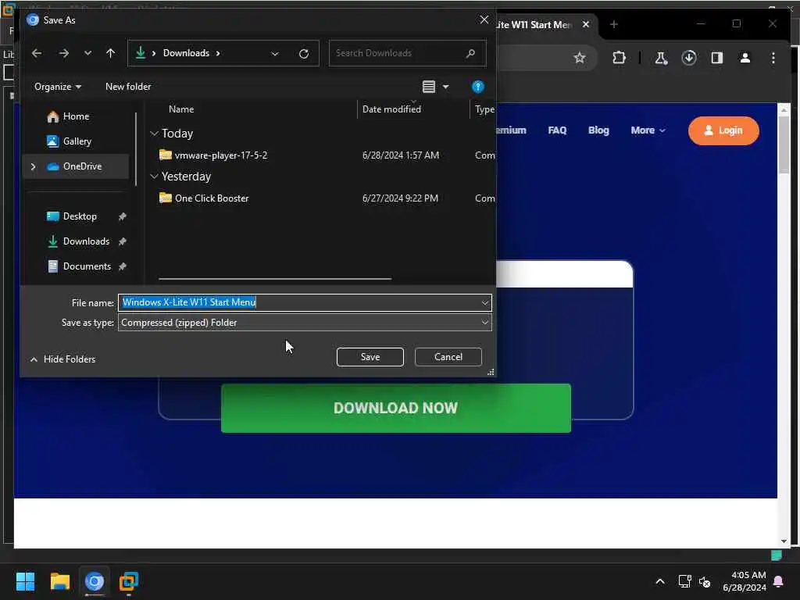Close the W11 Start Menu tab
This screenshot has height=600, width=800.
point(586,24)
